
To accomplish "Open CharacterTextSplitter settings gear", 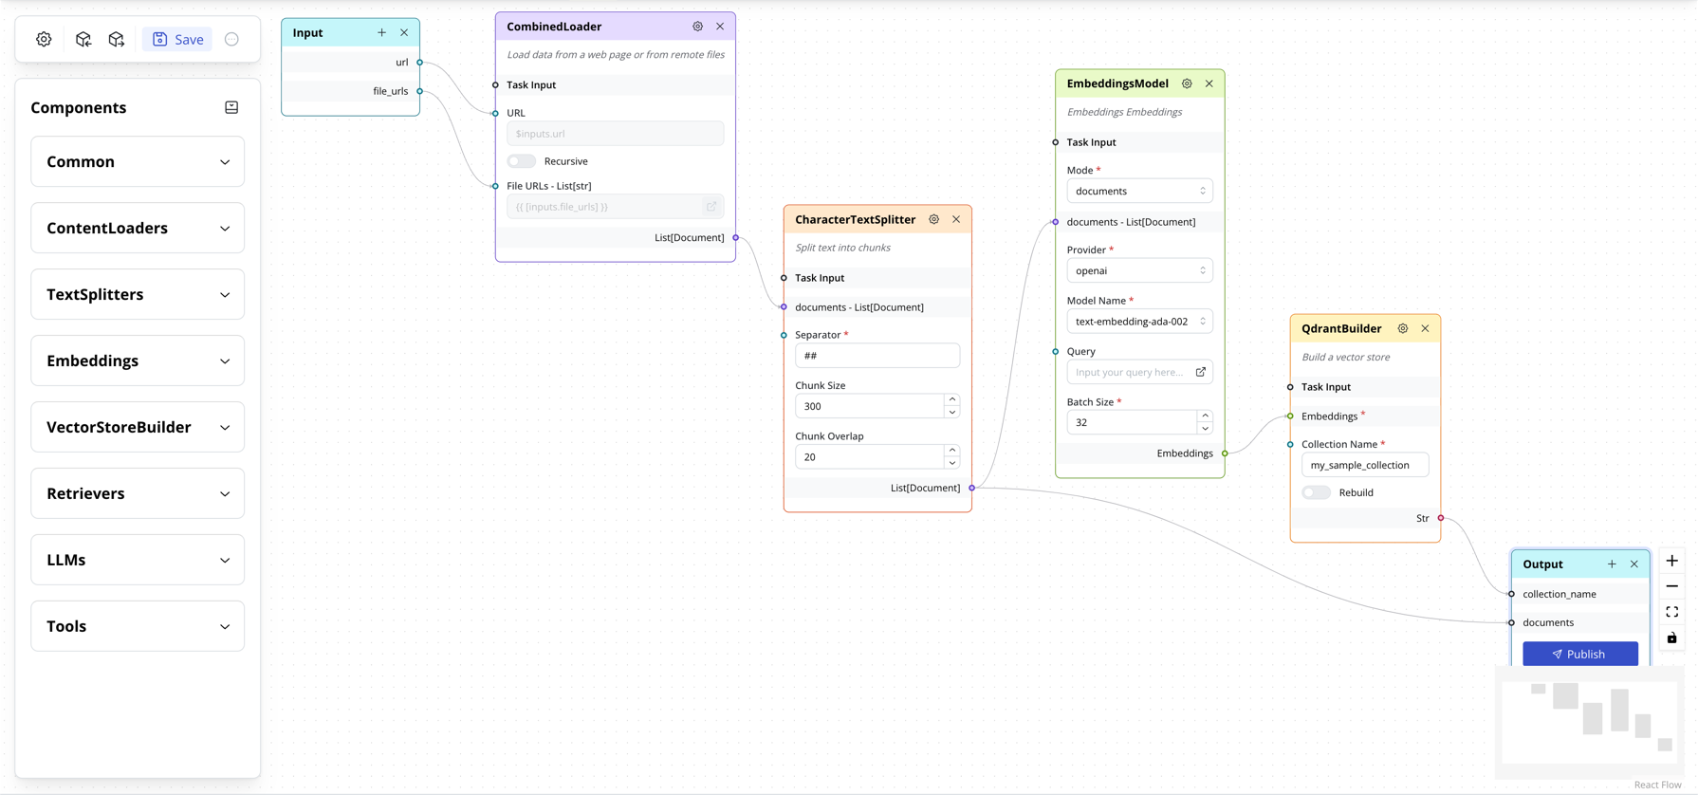I will [x=933, y=219].
